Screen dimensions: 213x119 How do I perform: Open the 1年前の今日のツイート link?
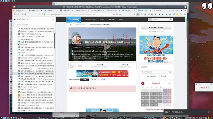(x=156, y=109)
